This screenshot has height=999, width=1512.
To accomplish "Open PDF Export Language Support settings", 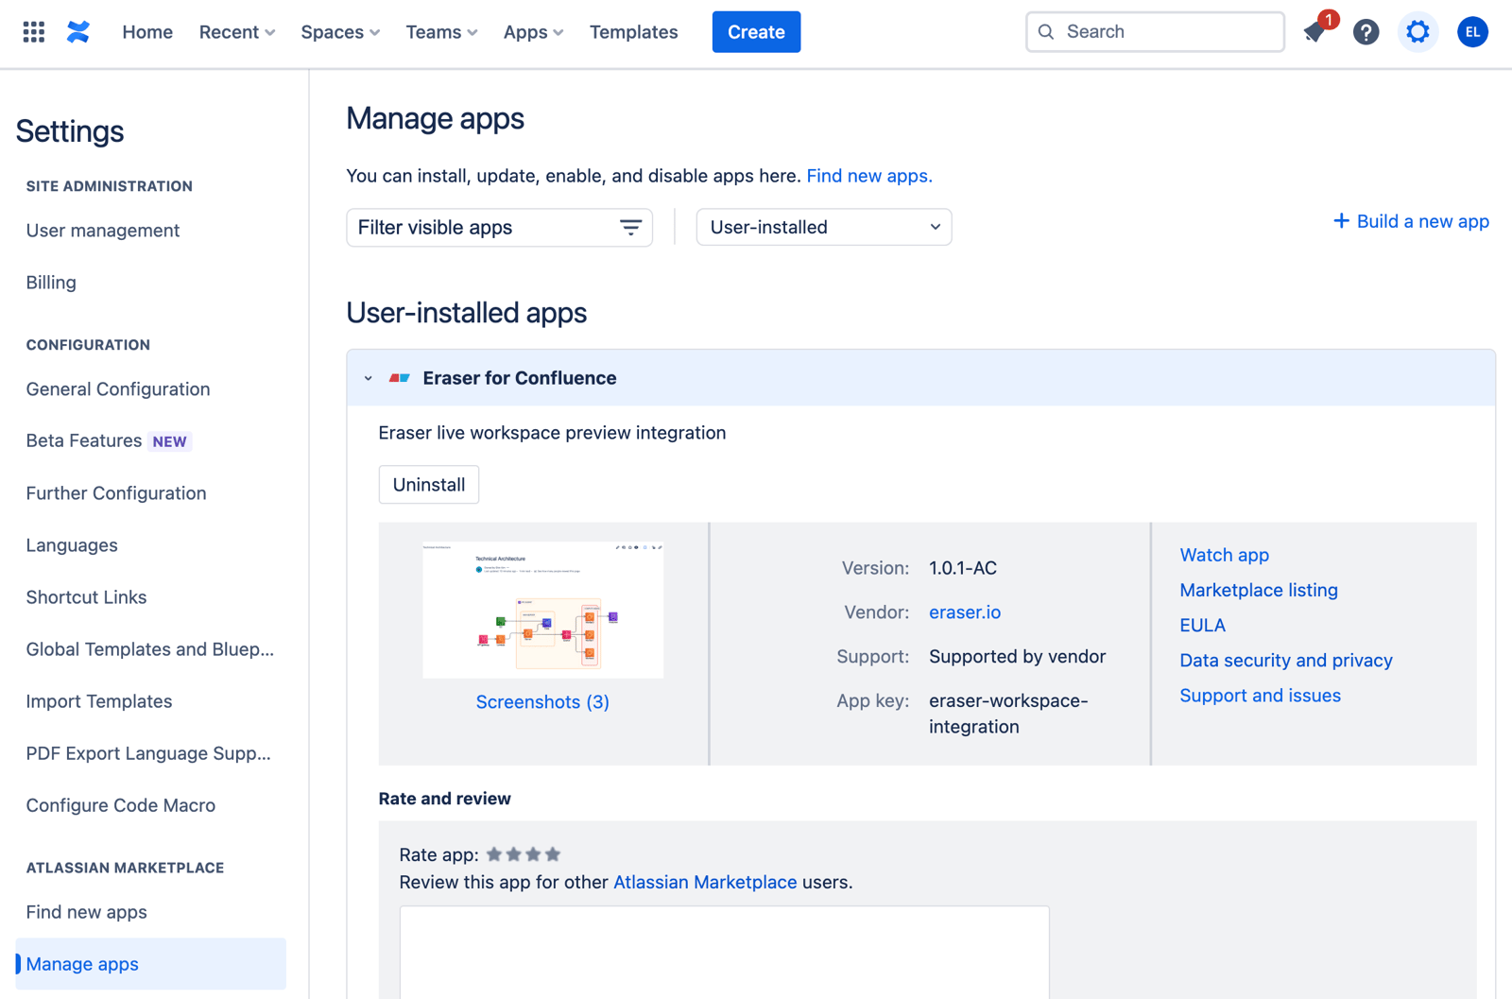I will point(148,753).
